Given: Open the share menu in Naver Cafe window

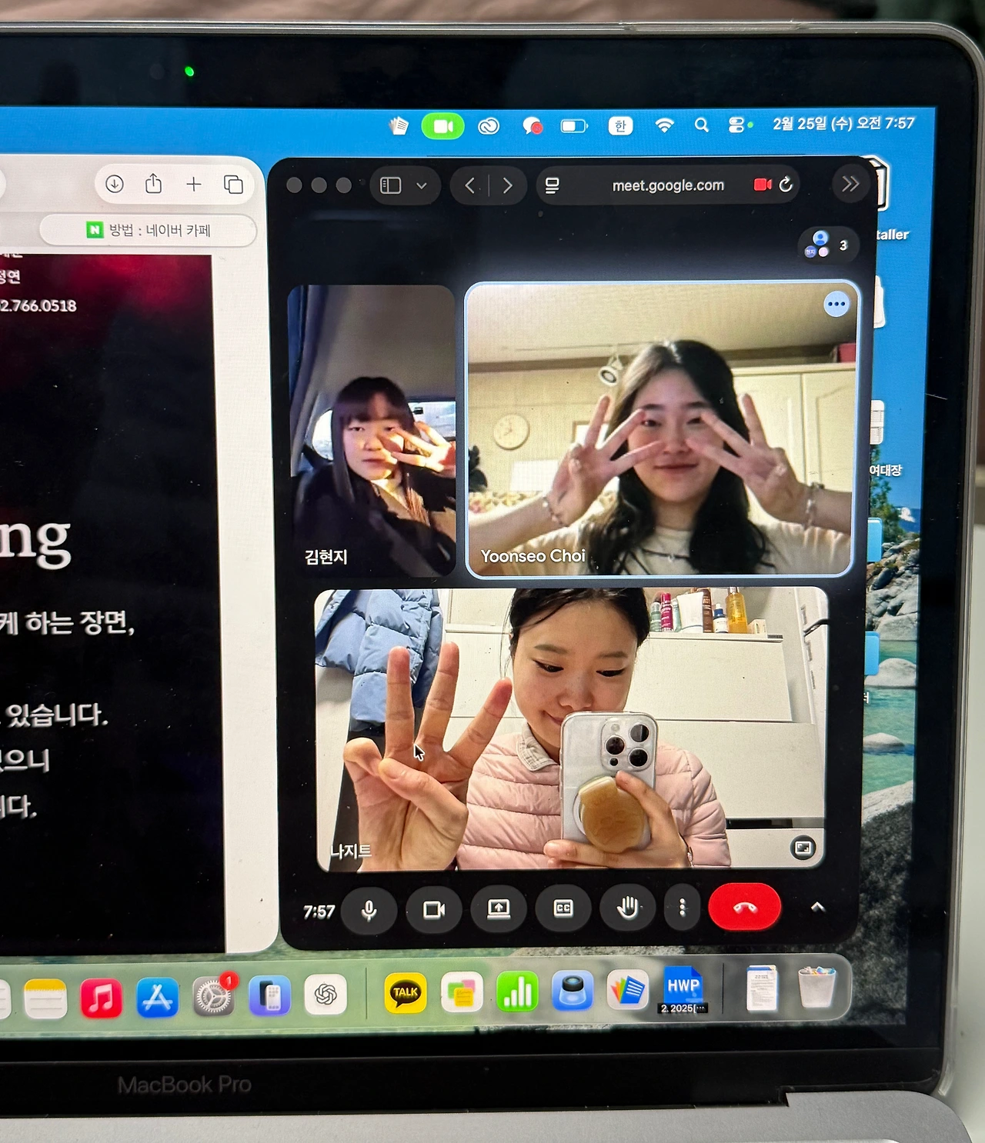Looking at the screenshot, I should click(154, 184).
